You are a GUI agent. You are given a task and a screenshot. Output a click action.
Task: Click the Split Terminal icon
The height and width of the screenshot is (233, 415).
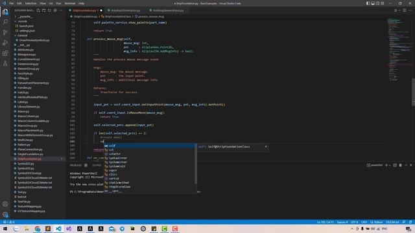(x=395, y=165)
